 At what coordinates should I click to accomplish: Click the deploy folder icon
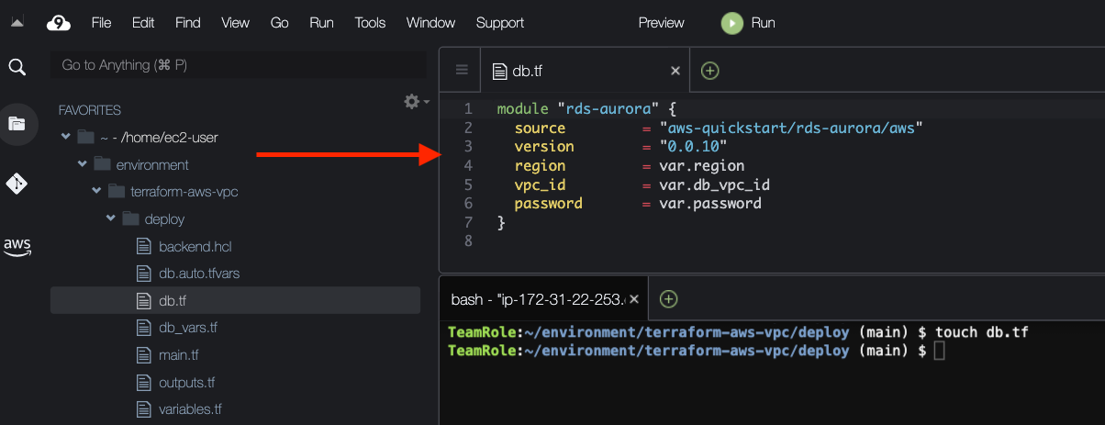click(x=130, y=218)
